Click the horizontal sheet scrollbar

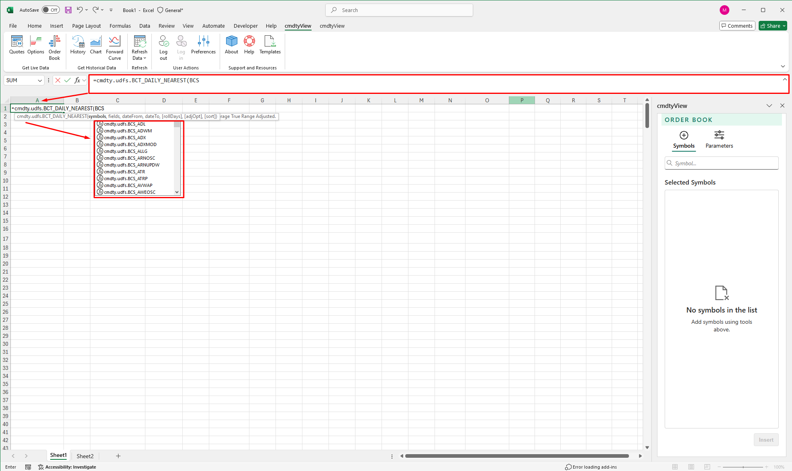516,456
